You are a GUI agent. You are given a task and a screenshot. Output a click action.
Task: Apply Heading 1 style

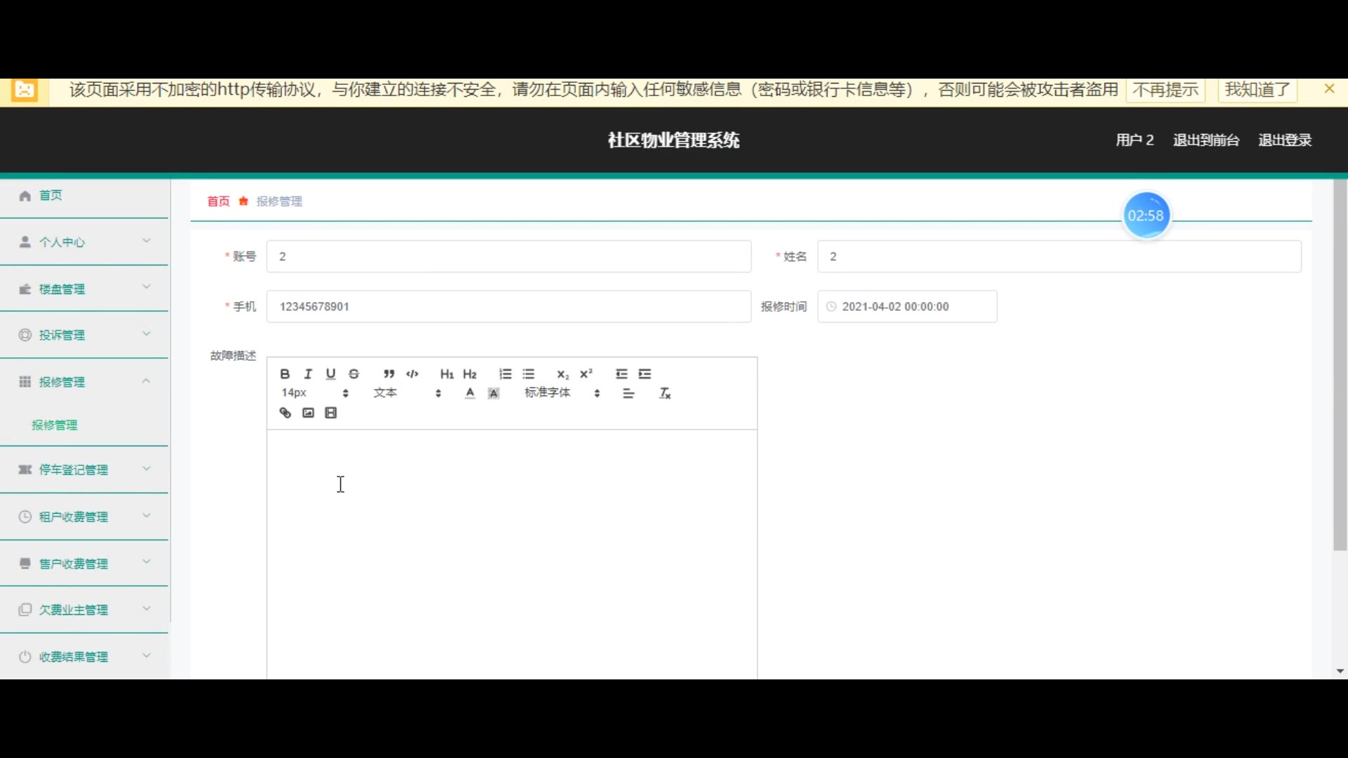[x=447, y=374]
